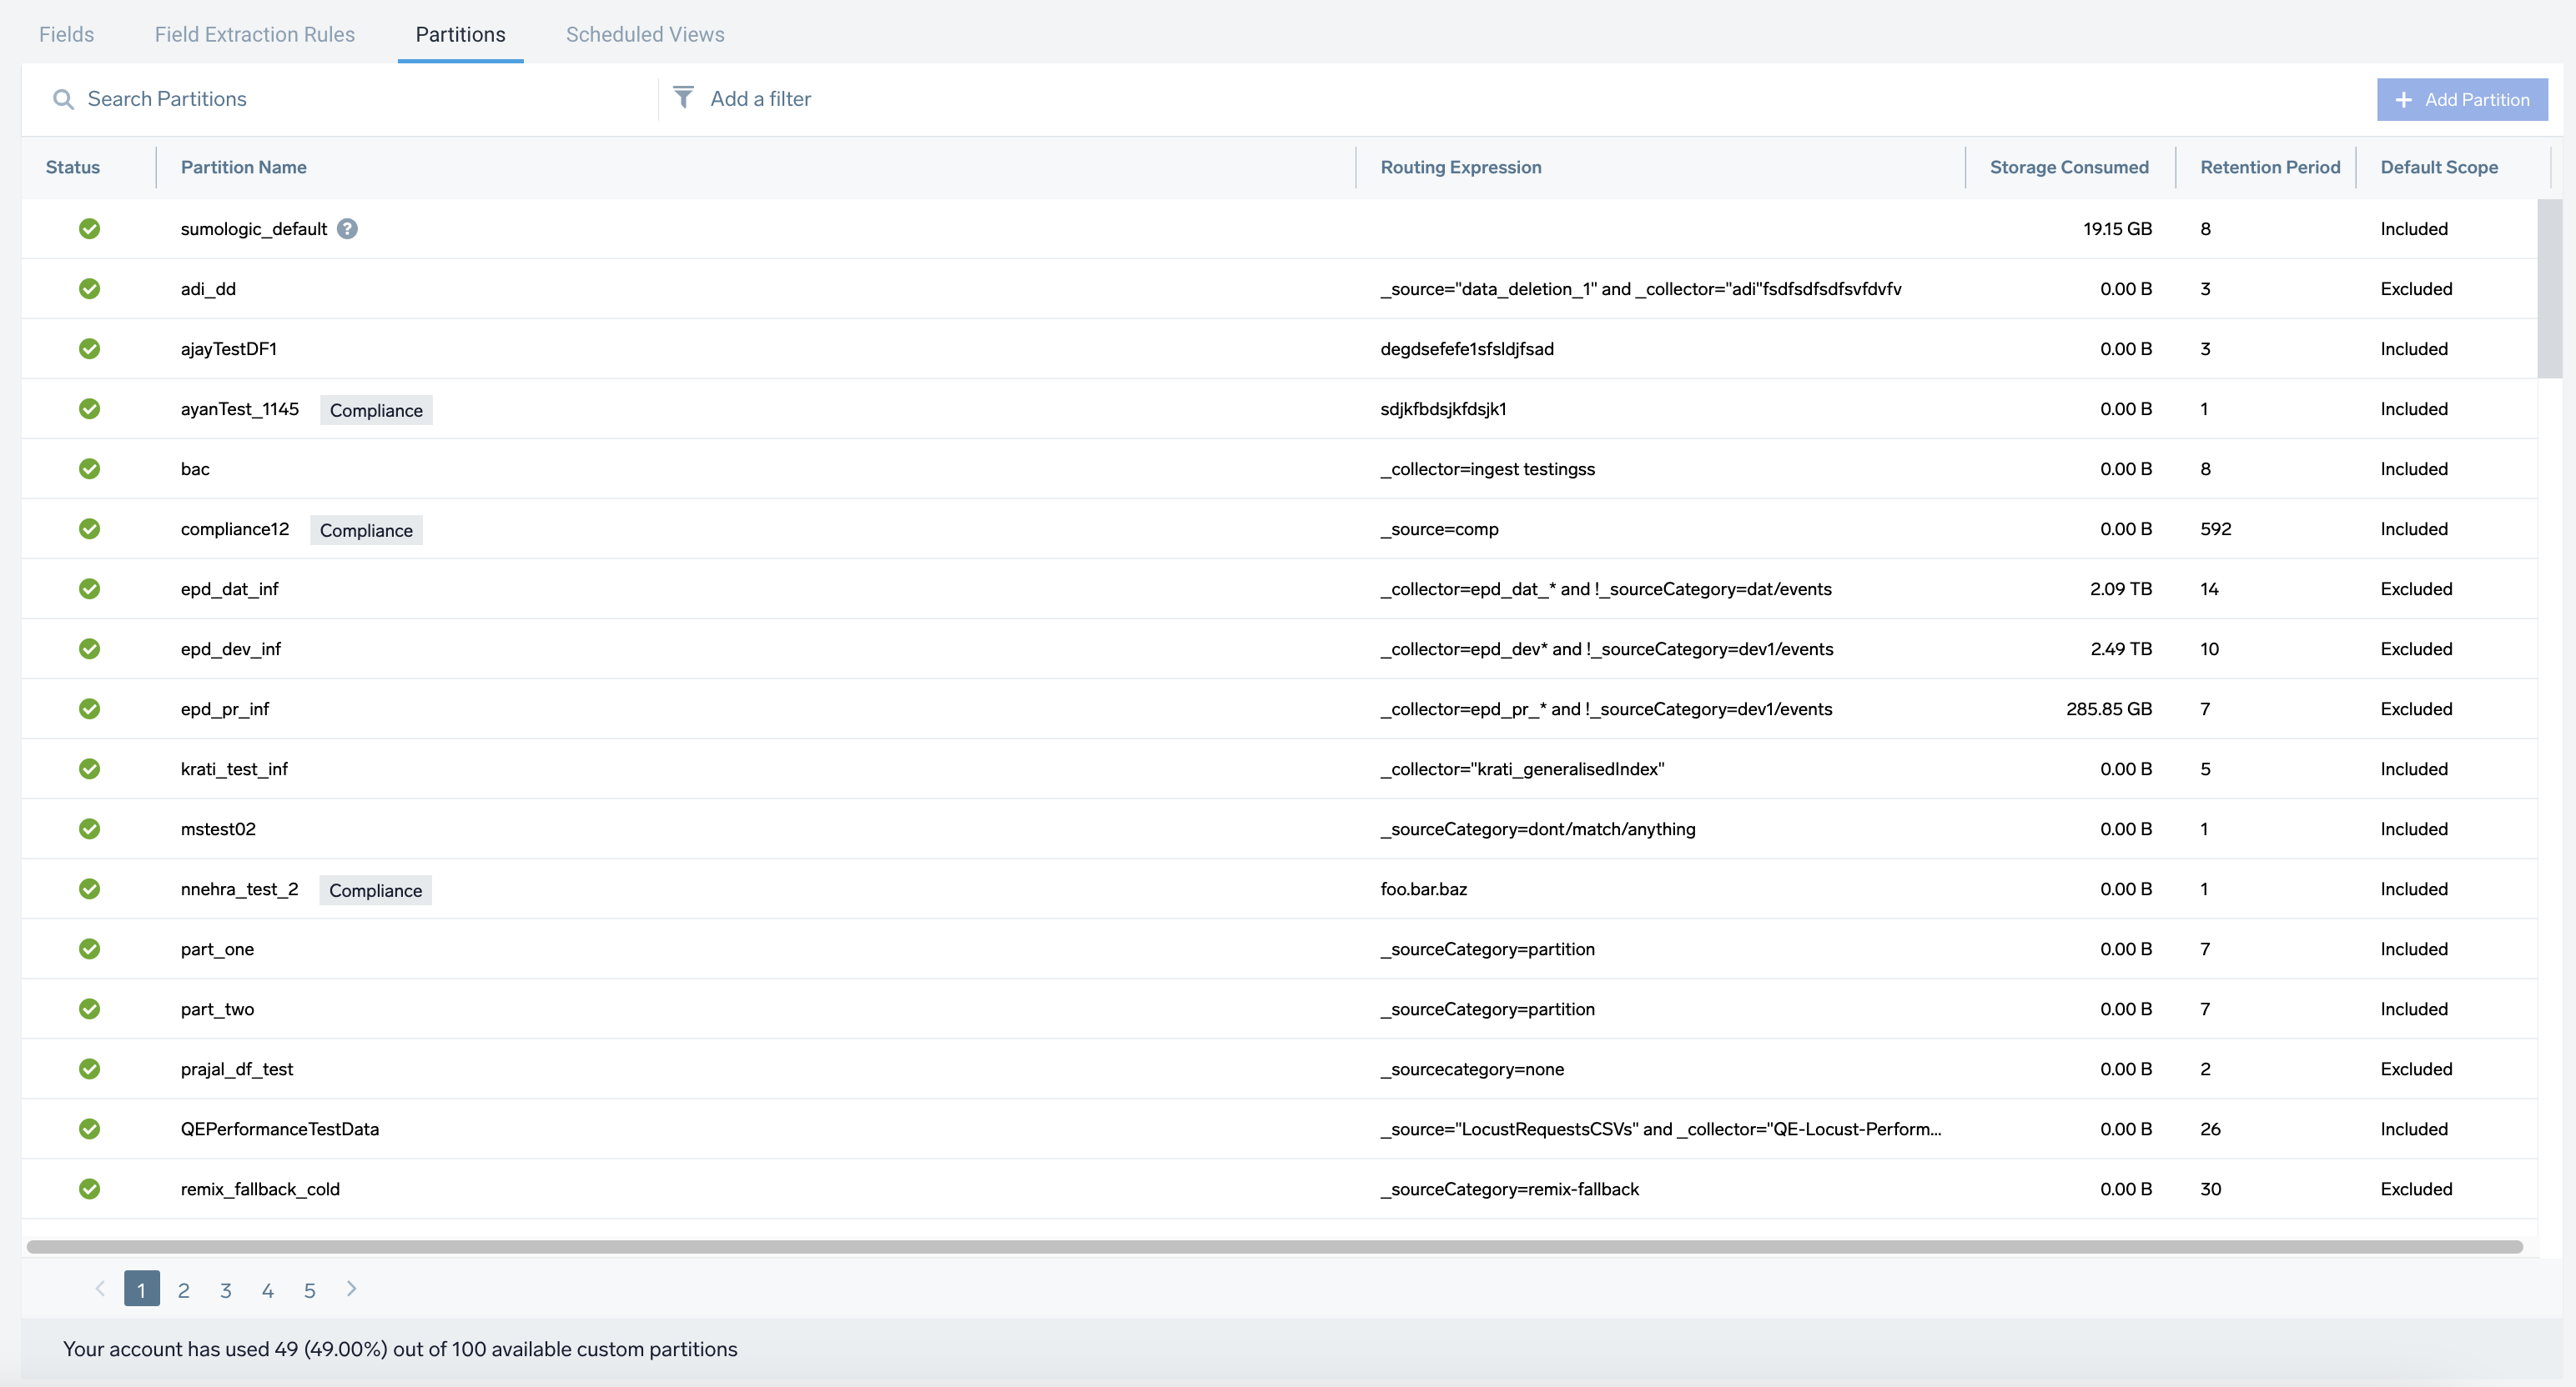The width and height of the screenshot is (2576, 1387).
Task: Expand pagination to page 2
Action: pos(183,1290)
